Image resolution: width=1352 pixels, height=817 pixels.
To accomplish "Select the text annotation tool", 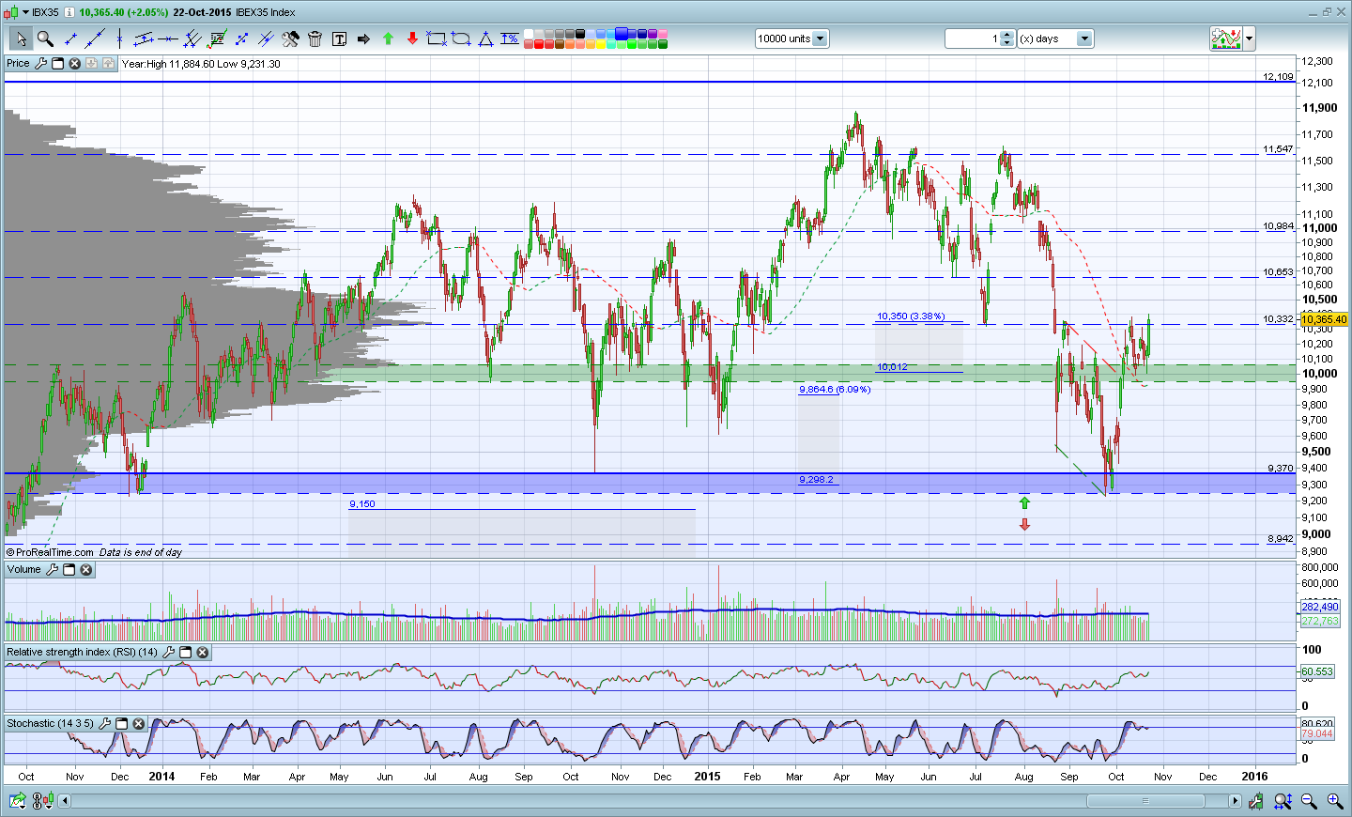I will pyautogui.click(x=339, y=39).
